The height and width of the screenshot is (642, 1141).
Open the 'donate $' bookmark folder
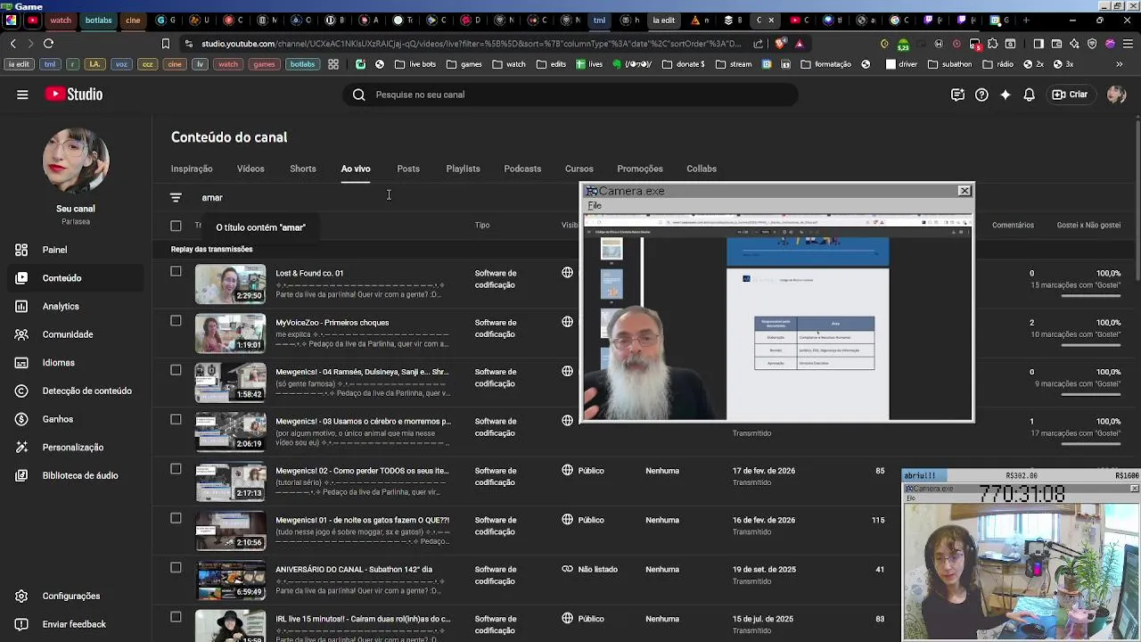point(683,64)
